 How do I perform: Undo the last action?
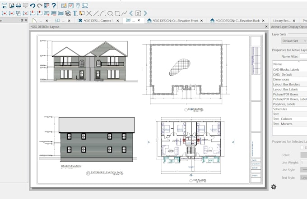(33, 5)
